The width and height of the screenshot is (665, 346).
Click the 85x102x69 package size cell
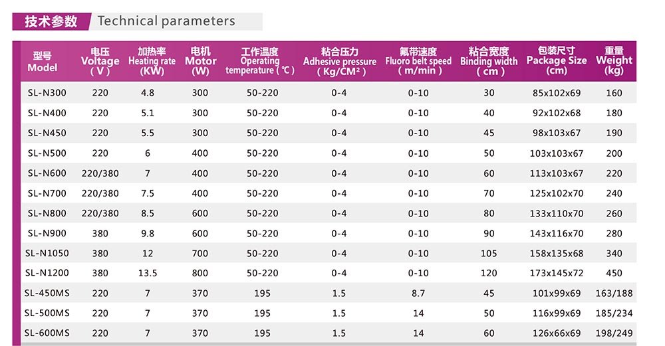(x=557, y=93)
